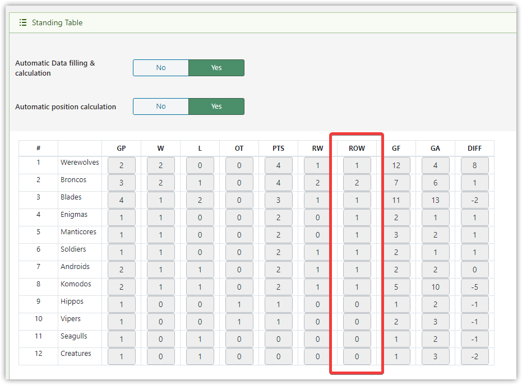The height and width of the screenshot is (385, 522).
Task: Click the Enigmas team name
Action: pos(74,215)
